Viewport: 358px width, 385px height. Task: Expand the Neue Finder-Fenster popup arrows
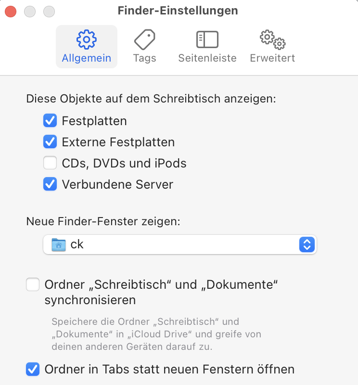(x=307, y=244)
